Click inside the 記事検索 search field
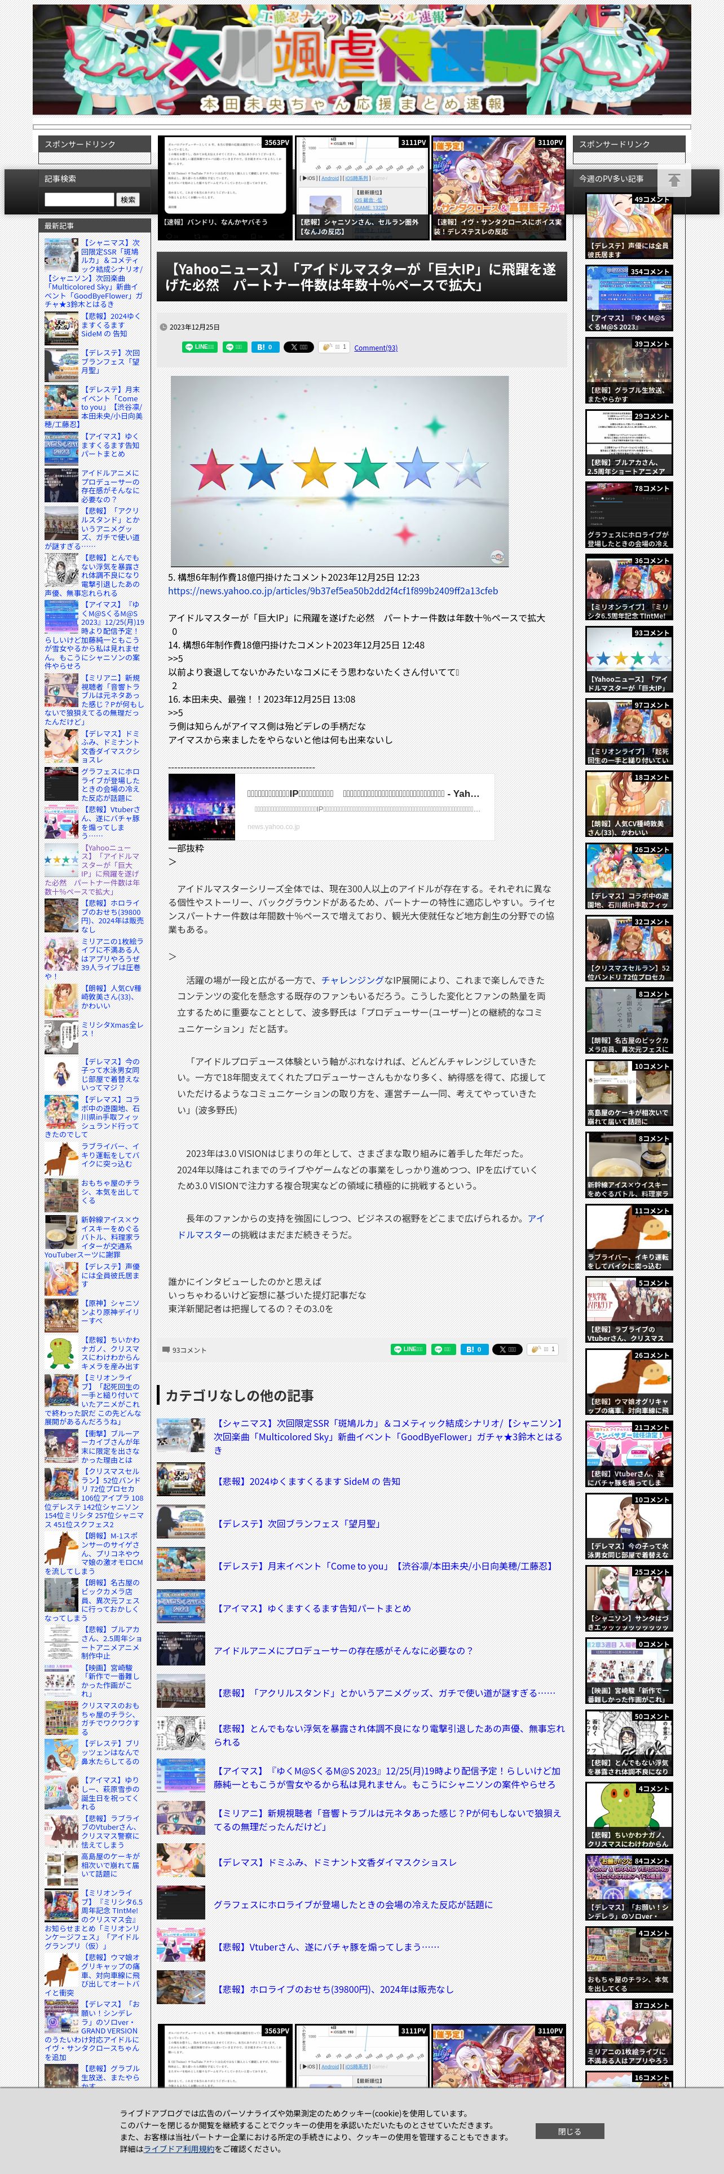The height and width of the screenshot is (2174, 724). (x=80, y=200)
